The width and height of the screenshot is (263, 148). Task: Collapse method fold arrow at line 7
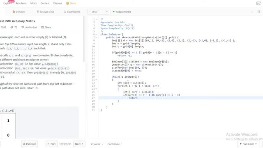pyautogui.click(x=96, y=37)
